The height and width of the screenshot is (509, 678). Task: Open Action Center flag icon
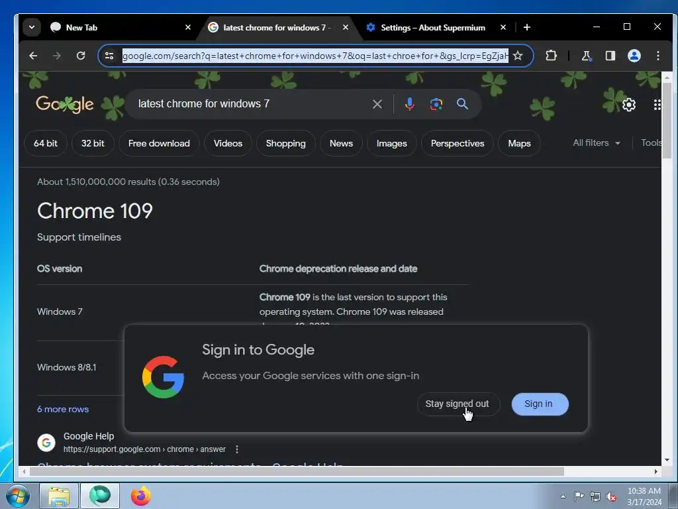[579, 496]
